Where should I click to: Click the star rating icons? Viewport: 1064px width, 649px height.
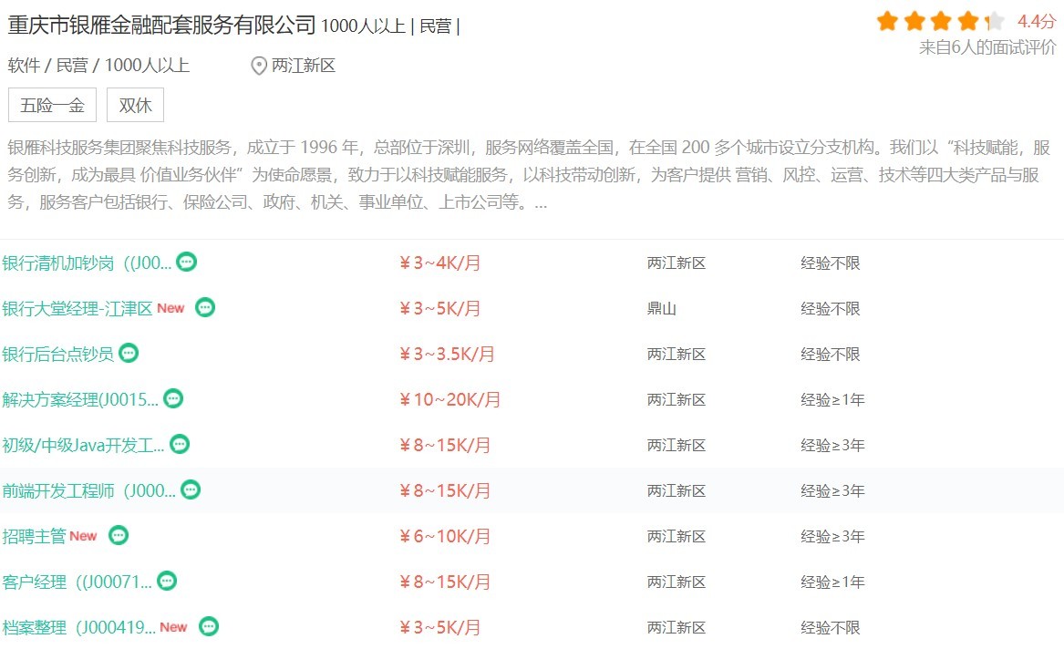click(940, 21)
